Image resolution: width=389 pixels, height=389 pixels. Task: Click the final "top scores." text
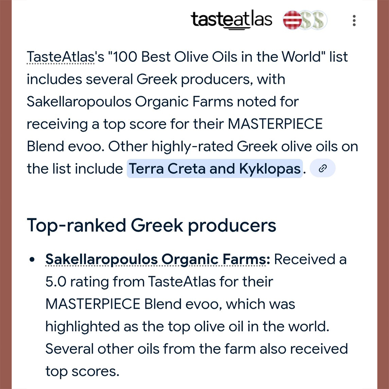pyautogui.click(x=82, y=371)
